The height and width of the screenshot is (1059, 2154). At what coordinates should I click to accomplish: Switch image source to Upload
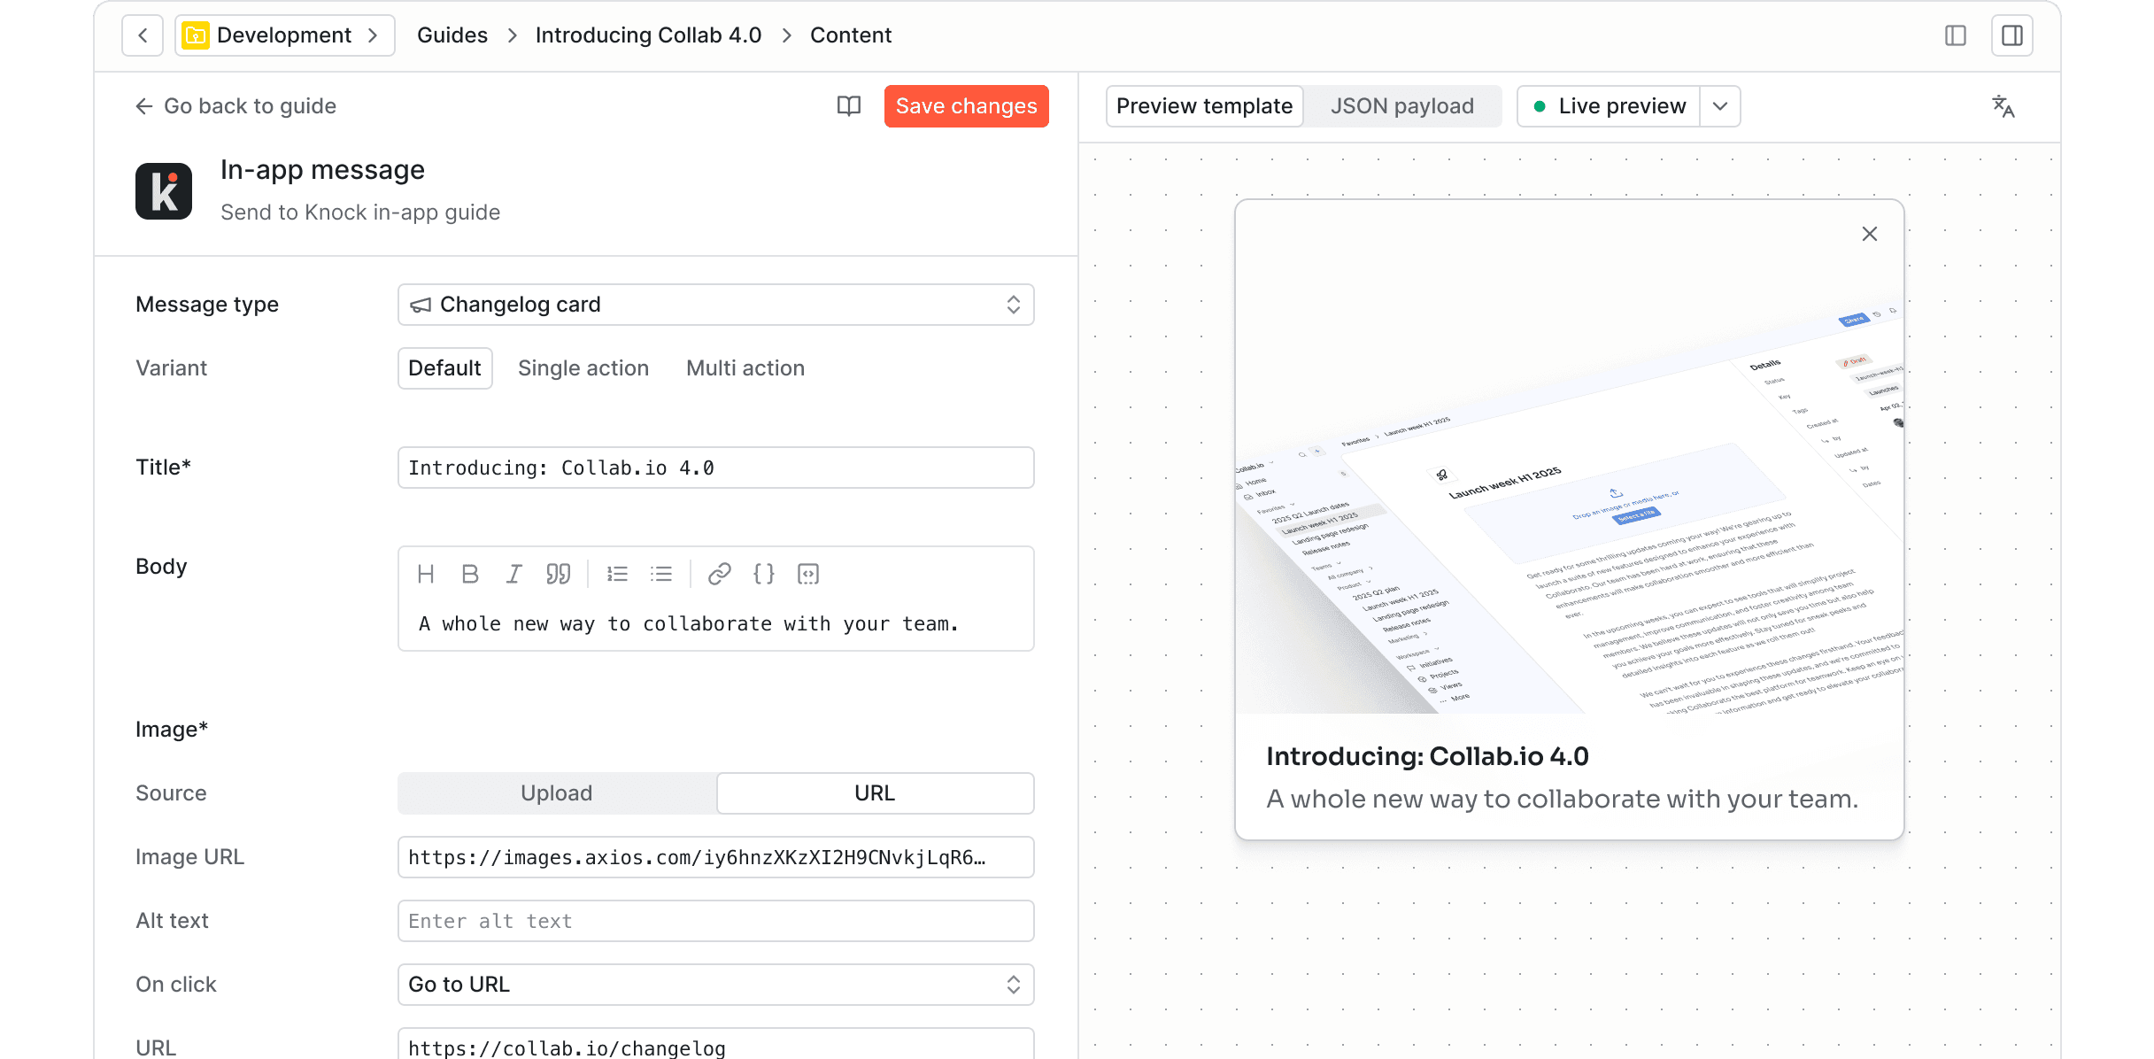[x=556, y=792]
